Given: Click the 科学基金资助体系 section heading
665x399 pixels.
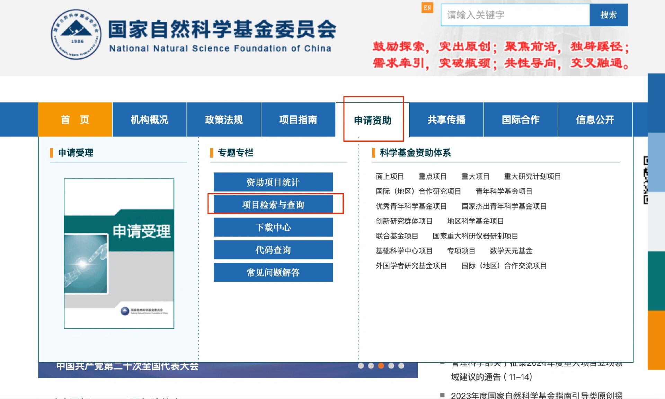Looking at the screenshot, I should [x=415, y=153].
